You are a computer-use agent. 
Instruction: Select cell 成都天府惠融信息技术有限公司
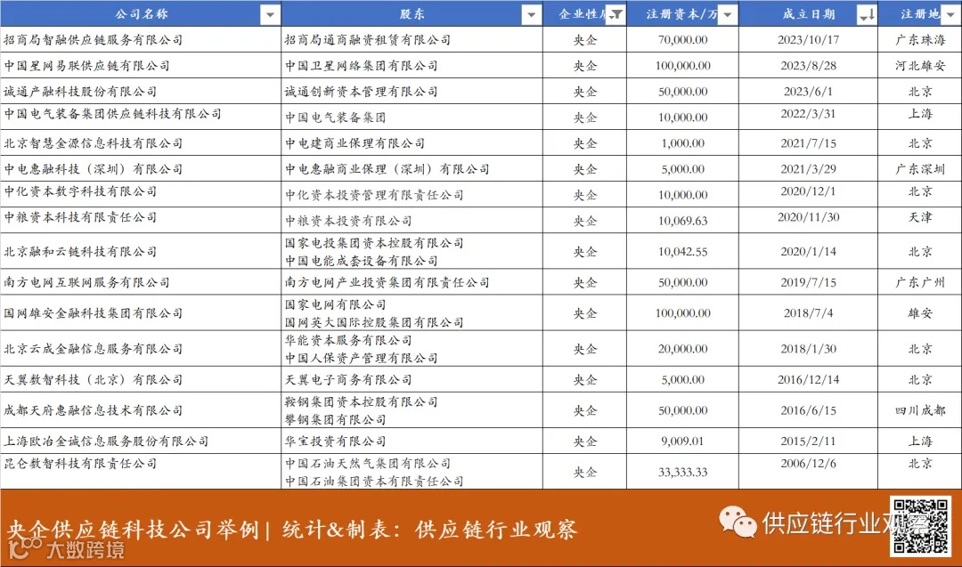(141, 410)
